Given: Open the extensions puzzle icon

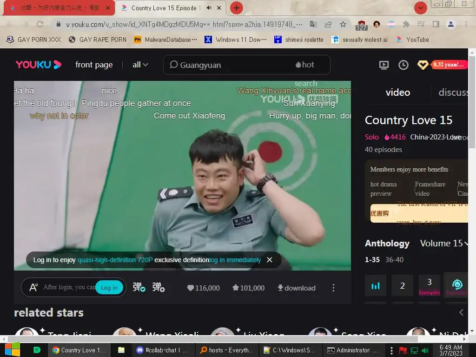Looking at the screenshot, I should 406,24.
